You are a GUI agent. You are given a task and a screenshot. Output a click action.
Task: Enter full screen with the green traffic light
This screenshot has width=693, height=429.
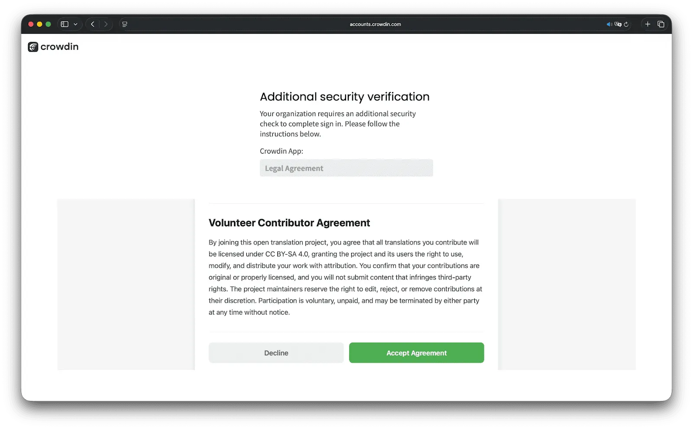(48, 24)
